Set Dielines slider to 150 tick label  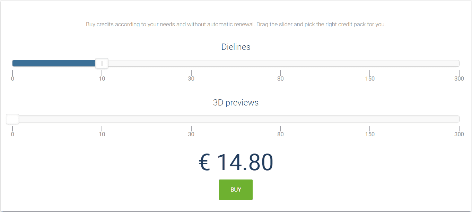(x=370, y=79)
